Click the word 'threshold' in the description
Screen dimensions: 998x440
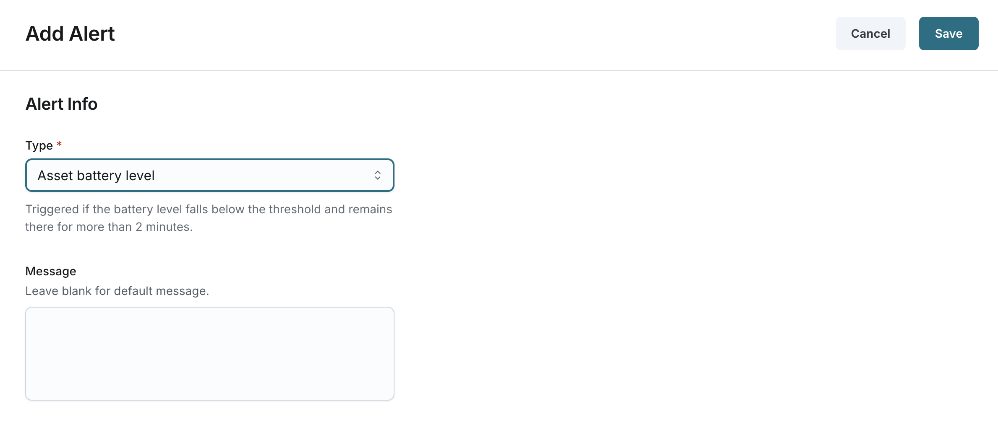click(x=294, y=209)
